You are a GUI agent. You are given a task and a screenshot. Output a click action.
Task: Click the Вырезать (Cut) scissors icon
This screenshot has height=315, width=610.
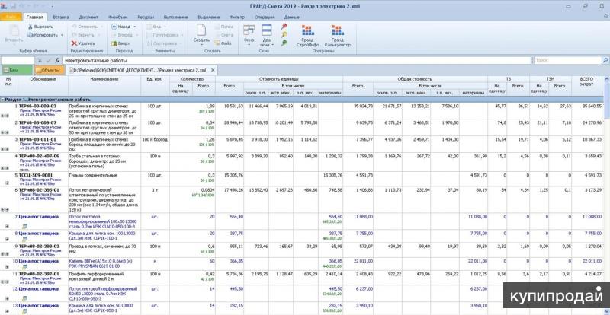point(30,27)
